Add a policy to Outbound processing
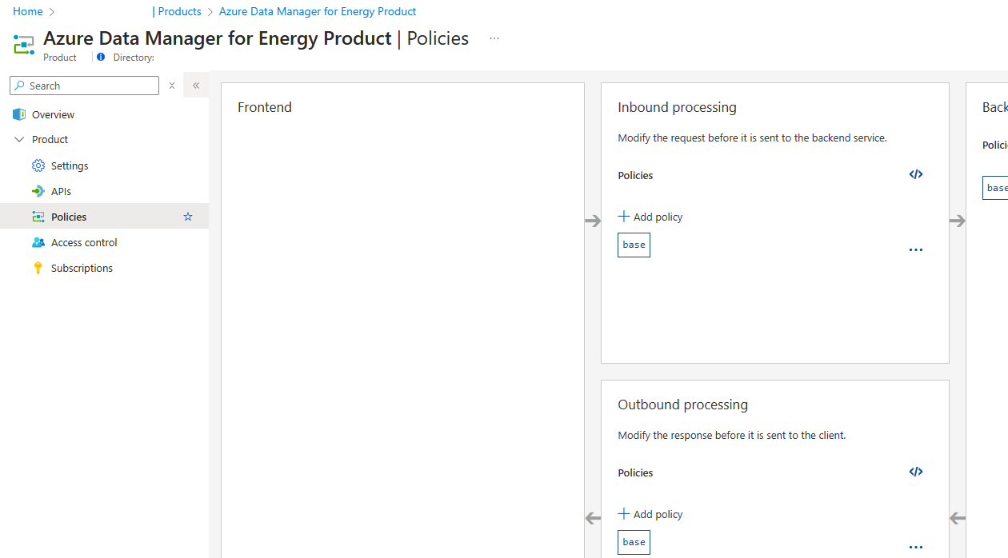Image resolution: width=1008 pixels, height=558 pixels. (650, 513)
